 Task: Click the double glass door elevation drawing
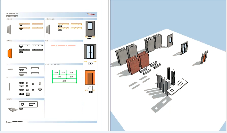90,52
